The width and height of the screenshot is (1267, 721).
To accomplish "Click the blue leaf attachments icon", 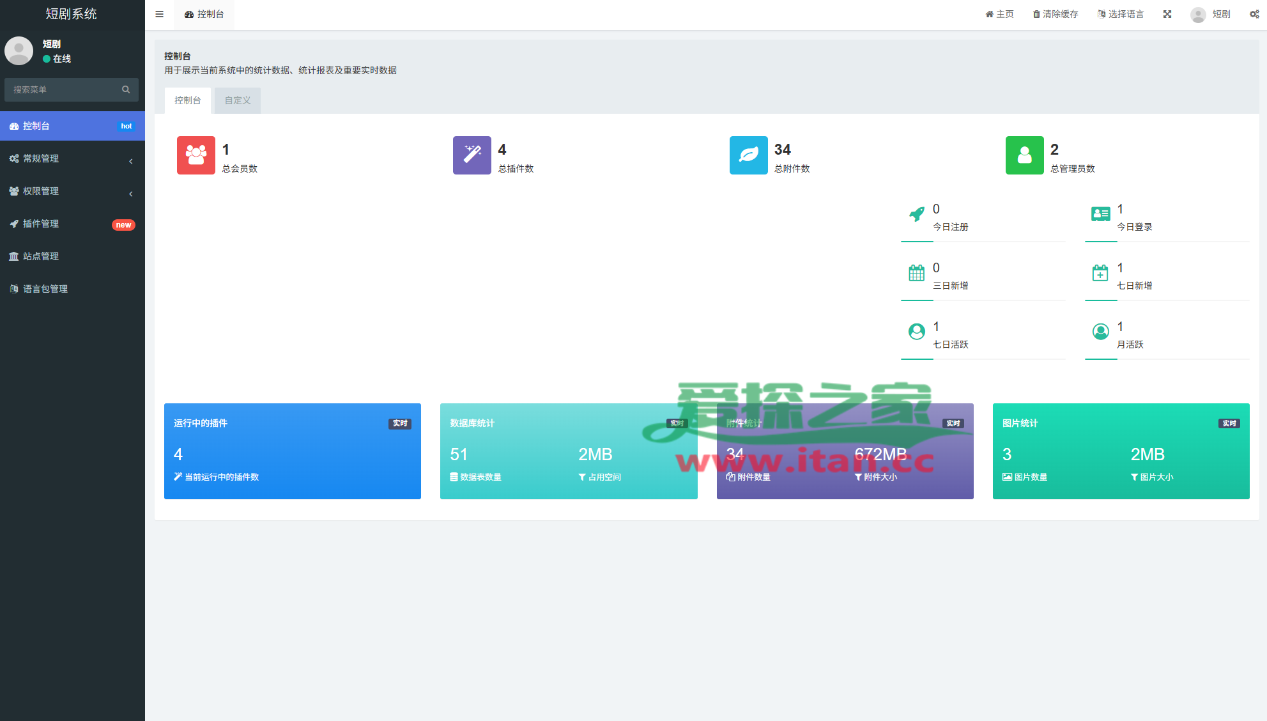I will [748, 155].
